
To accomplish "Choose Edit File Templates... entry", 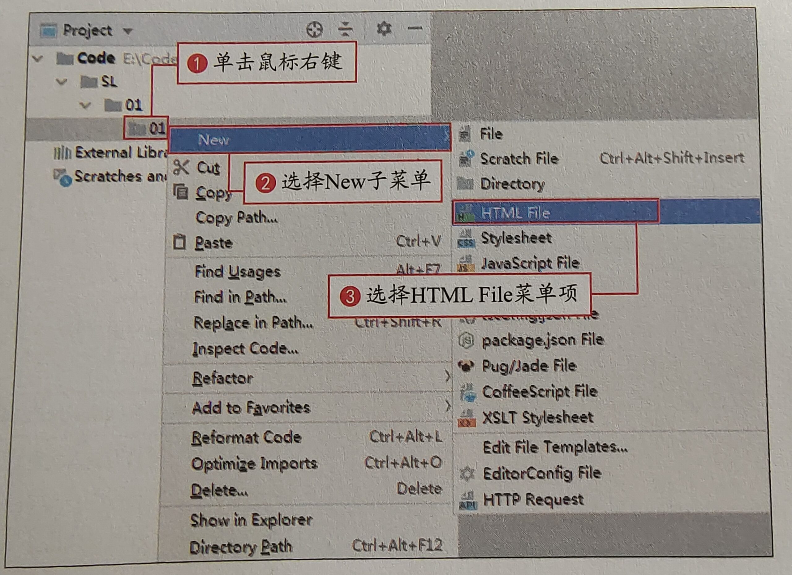I will tap(555, 447).
